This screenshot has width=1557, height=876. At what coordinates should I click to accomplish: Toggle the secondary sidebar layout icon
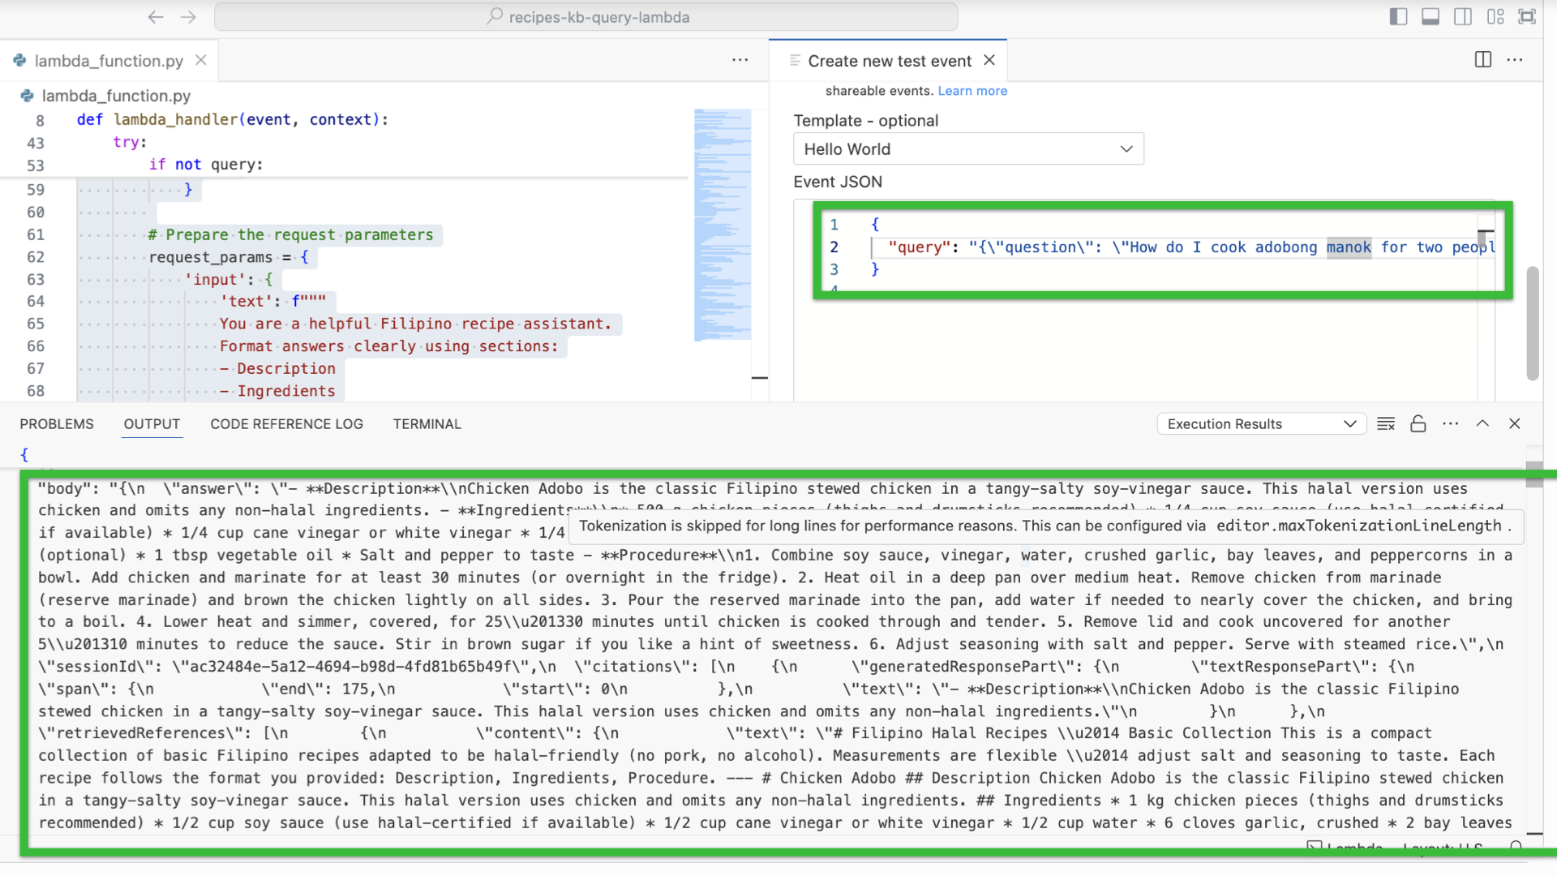coord(1463,17)
